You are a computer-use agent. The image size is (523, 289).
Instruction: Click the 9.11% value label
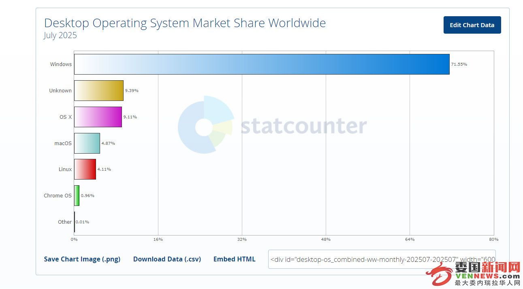point(130,117)
